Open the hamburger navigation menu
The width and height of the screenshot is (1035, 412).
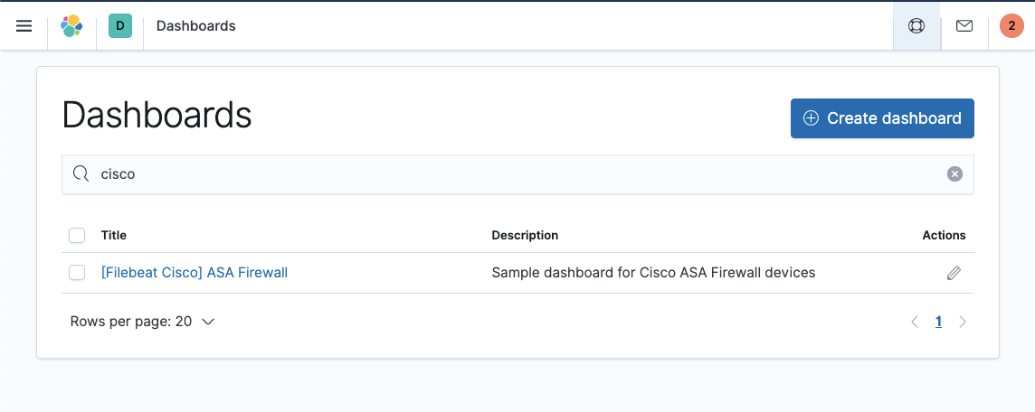24,26
